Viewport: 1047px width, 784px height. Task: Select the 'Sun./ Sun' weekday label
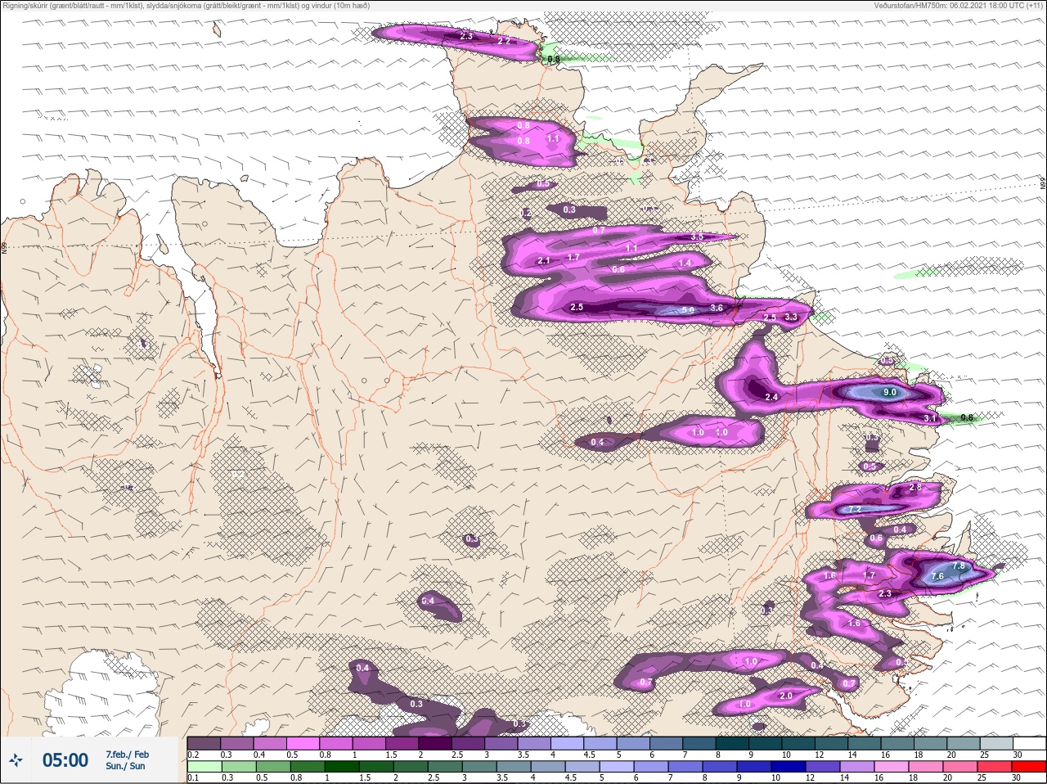pos(126,766)
